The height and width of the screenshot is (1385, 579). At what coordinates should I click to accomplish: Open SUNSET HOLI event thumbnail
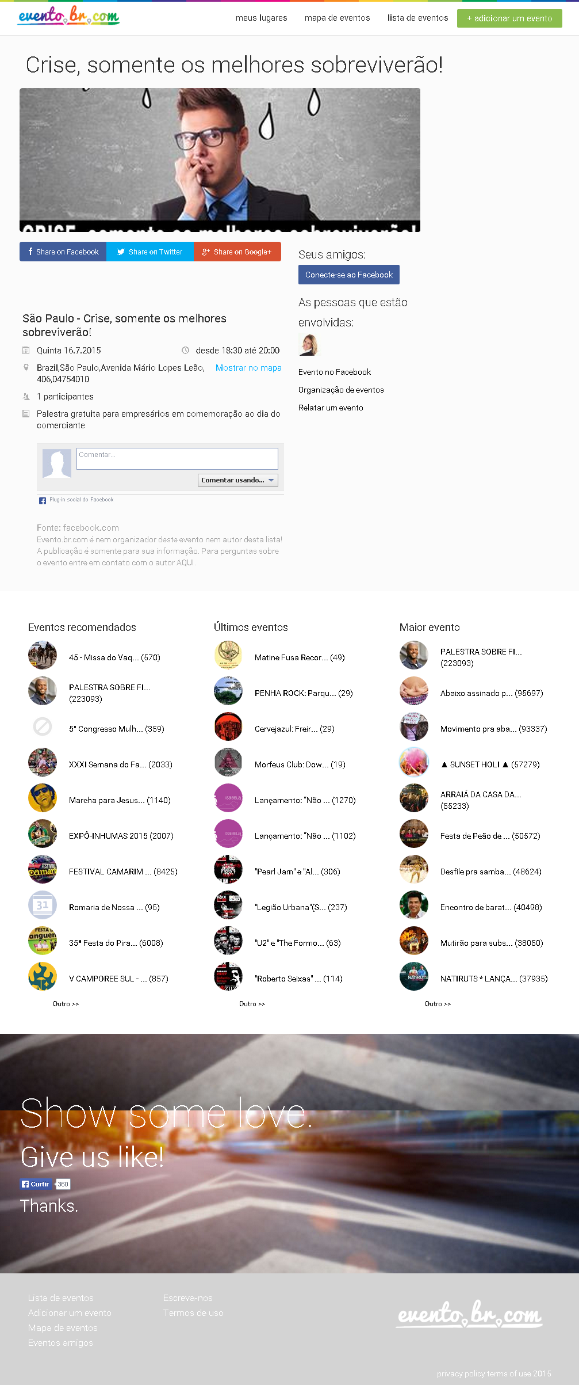click(414, 762)
